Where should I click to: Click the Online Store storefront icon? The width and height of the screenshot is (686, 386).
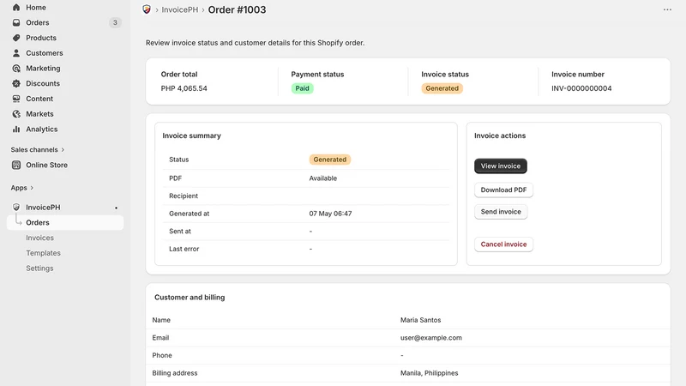[16, 165]
